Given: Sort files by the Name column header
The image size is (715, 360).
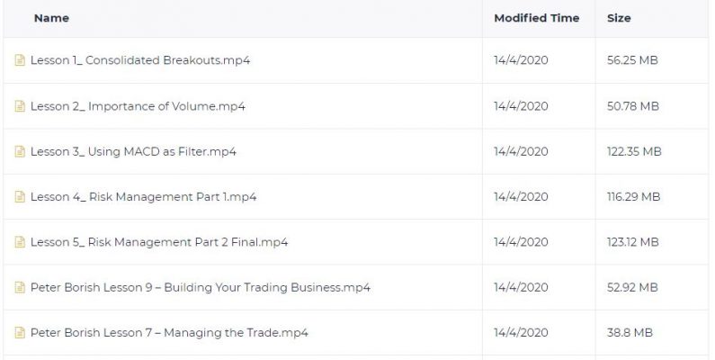Looking at the screenshot, I should [51, 18].
